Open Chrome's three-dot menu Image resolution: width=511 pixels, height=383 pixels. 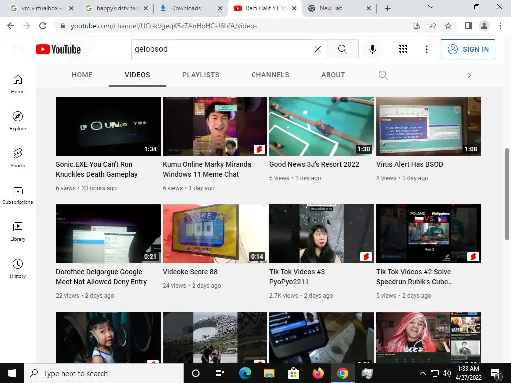point(500,26)
